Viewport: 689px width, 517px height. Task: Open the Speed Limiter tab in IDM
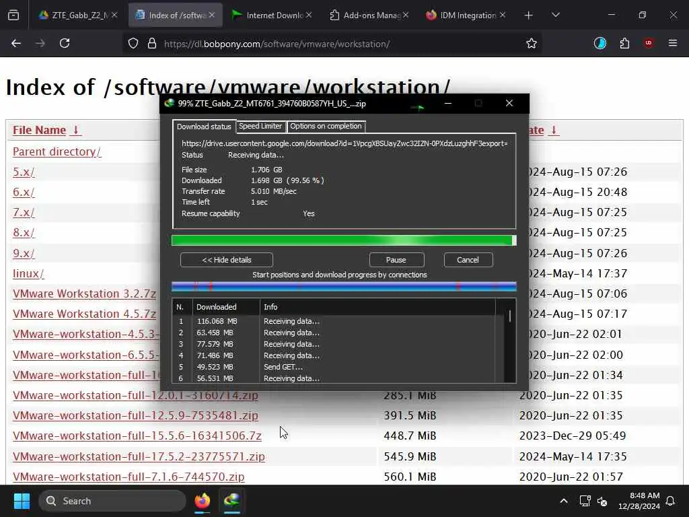pos(260,126)
